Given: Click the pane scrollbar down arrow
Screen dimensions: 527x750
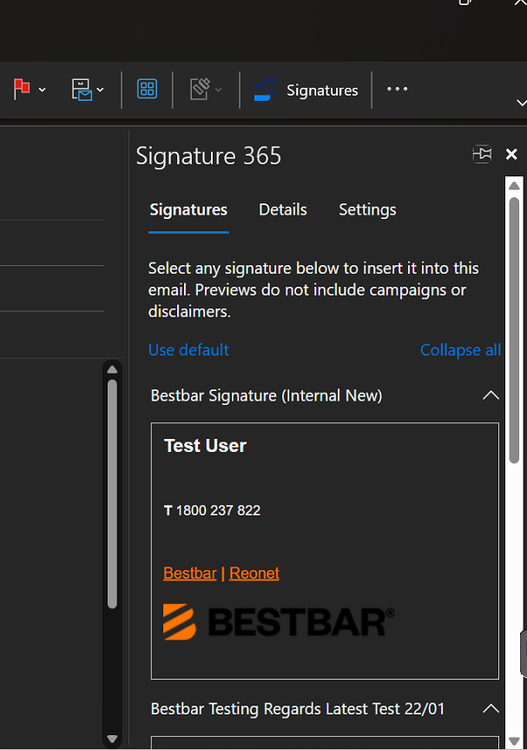Looking at the screenshot, I should click(x=514, y=741).
